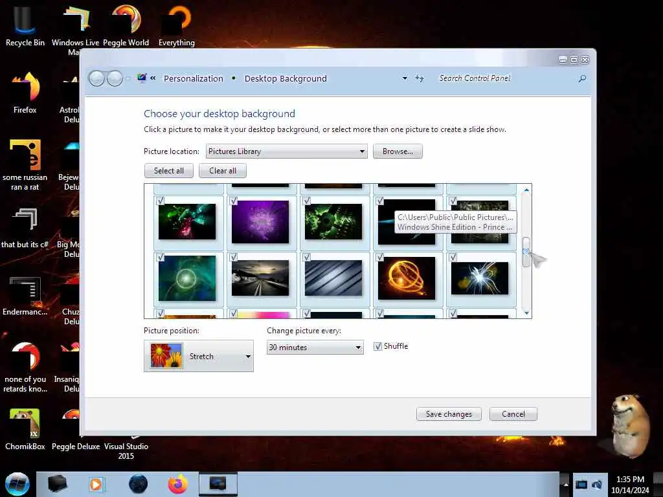This screenshot has width=663, height=497.
Task: Click the Forward navigation button
Action: (x=115, y=78)
